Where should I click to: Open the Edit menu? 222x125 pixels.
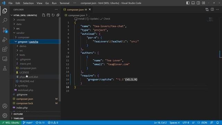pyautogui.click(x=18, y=3)
